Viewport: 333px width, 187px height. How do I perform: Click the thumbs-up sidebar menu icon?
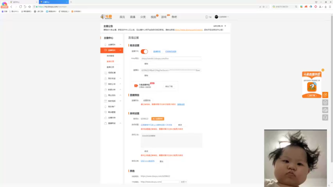pos(106,118)
